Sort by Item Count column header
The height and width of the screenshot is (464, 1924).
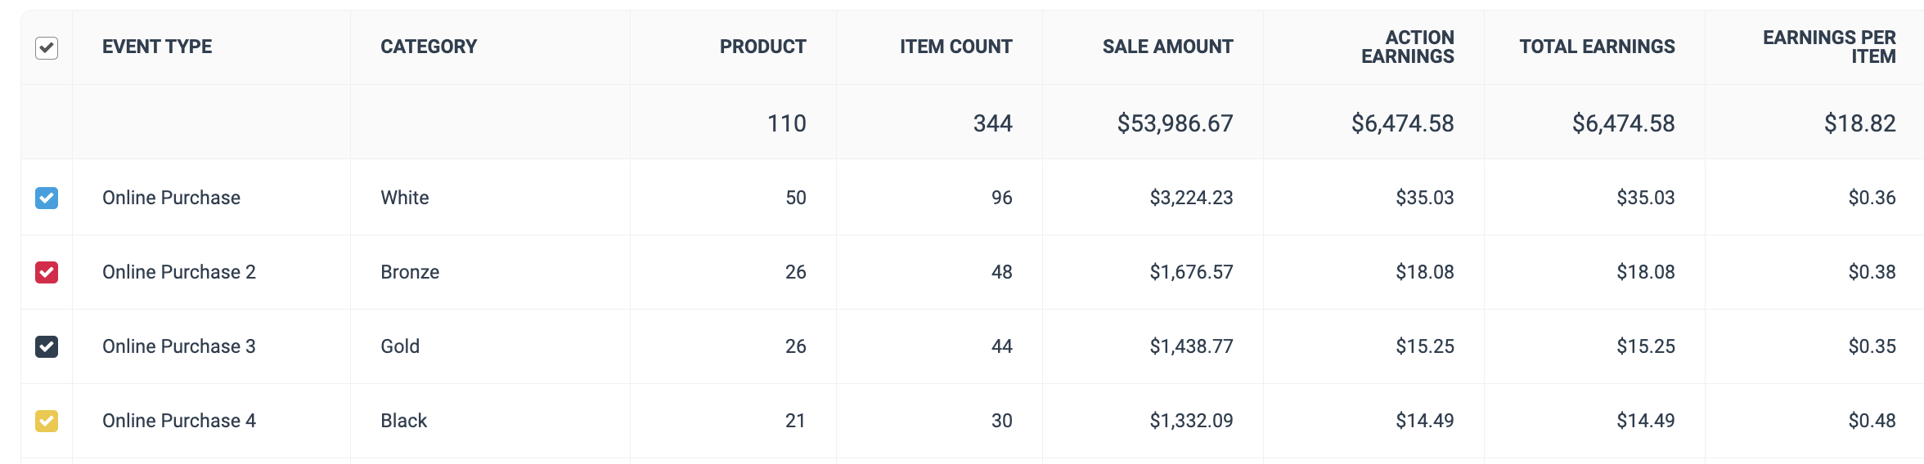(x=955, y=47)
